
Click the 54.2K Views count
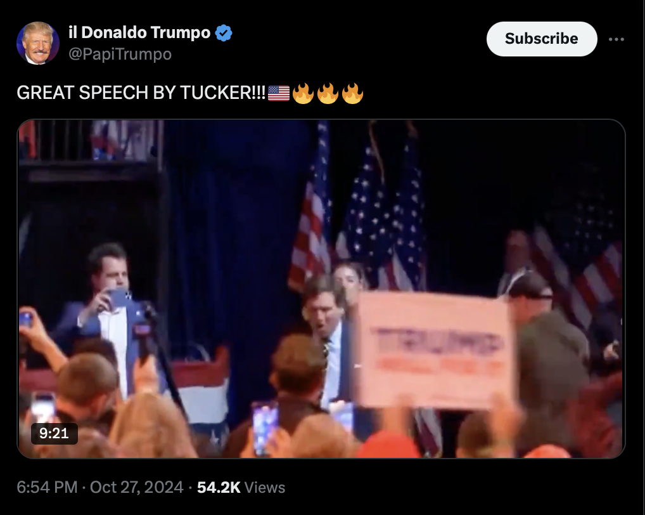tap(241, 487)
